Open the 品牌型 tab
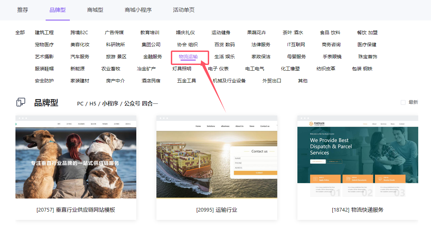The width and height of the screenshot is (431, 230). pos(58,10)
